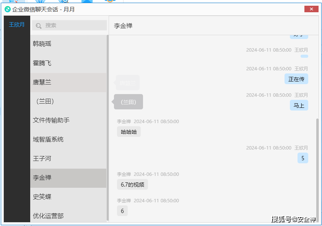Click the 6.7的视频 message bubble
The height and width of the screenshot is (226, 322).
[x=132, y=185]
